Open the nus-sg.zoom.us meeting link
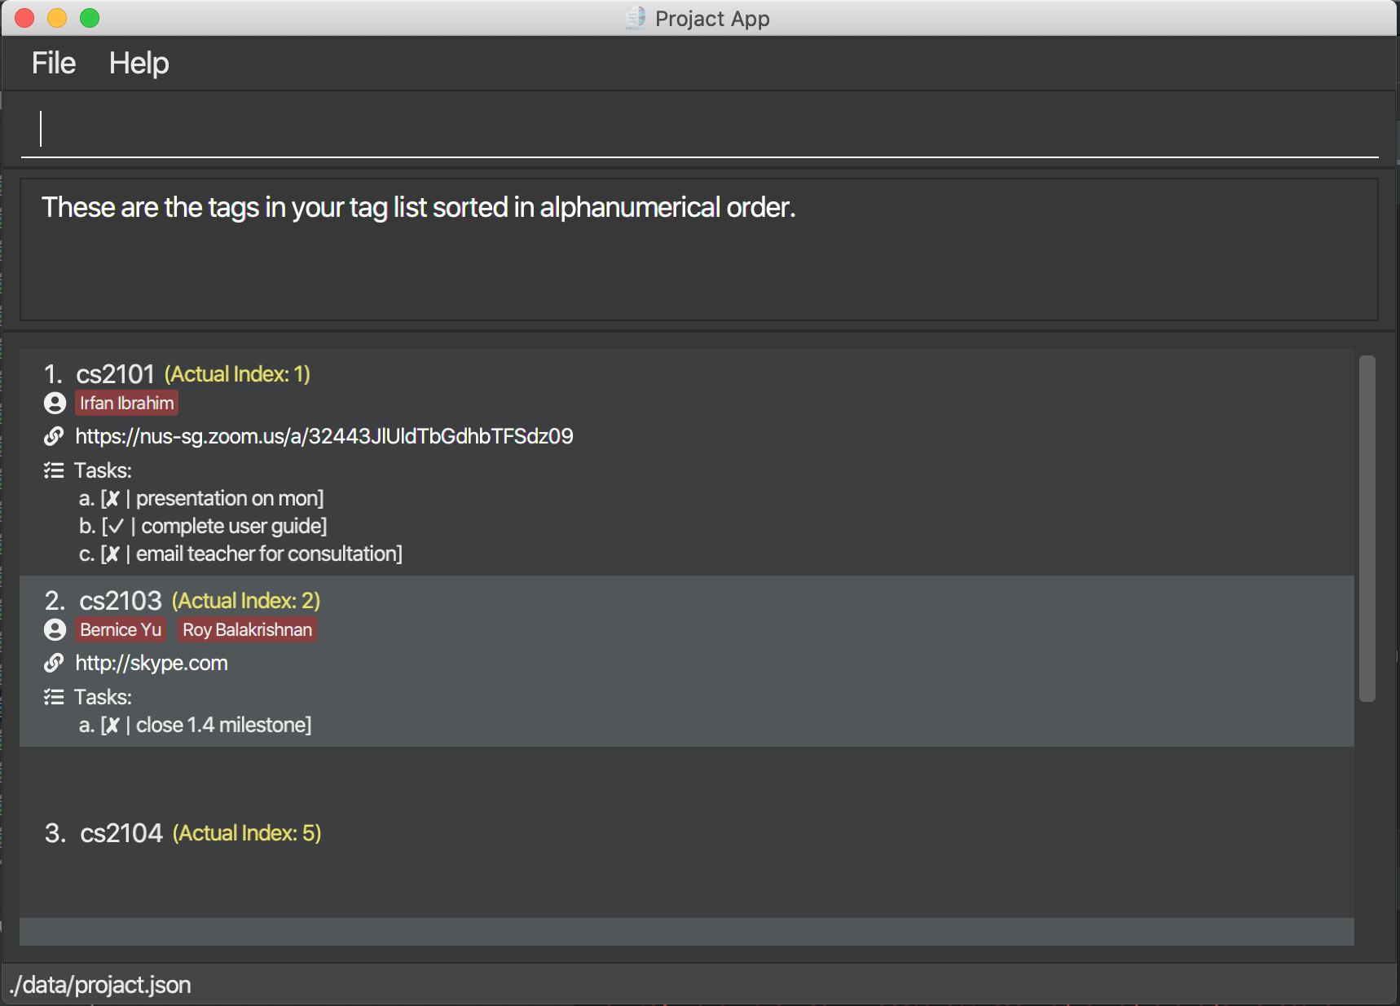 pyautogui.click(x=324, y=436)
